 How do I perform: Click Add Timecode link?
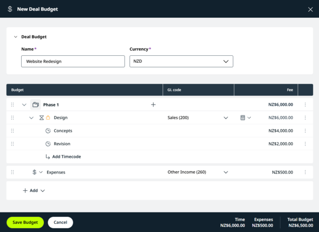coord(63,157)
